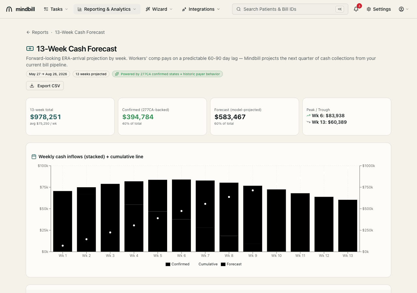Export the forecast as CSV
The height and width of the screenshot is (293, 417).
(x=45, y=86)
